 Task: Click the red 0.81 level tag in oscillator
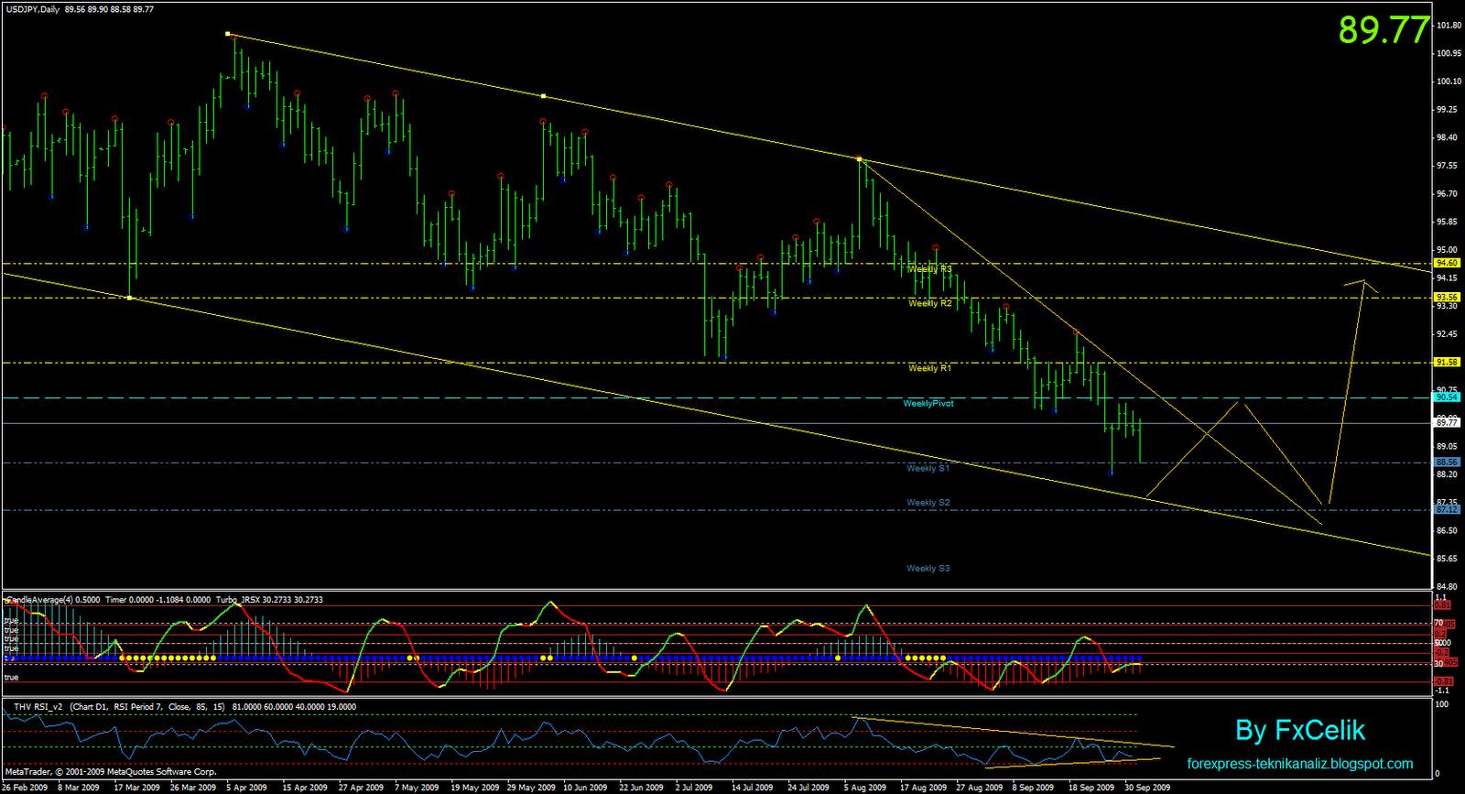tap(1443, 605)
